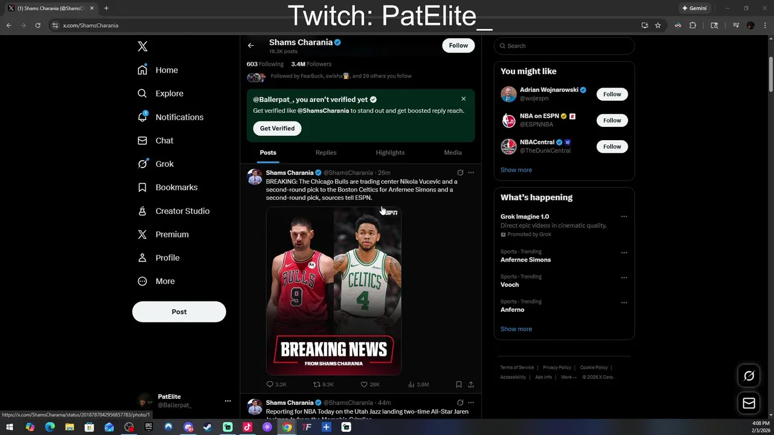Switch to the Highlights tab
Viewport: 774px width, 435px height.
390,153
